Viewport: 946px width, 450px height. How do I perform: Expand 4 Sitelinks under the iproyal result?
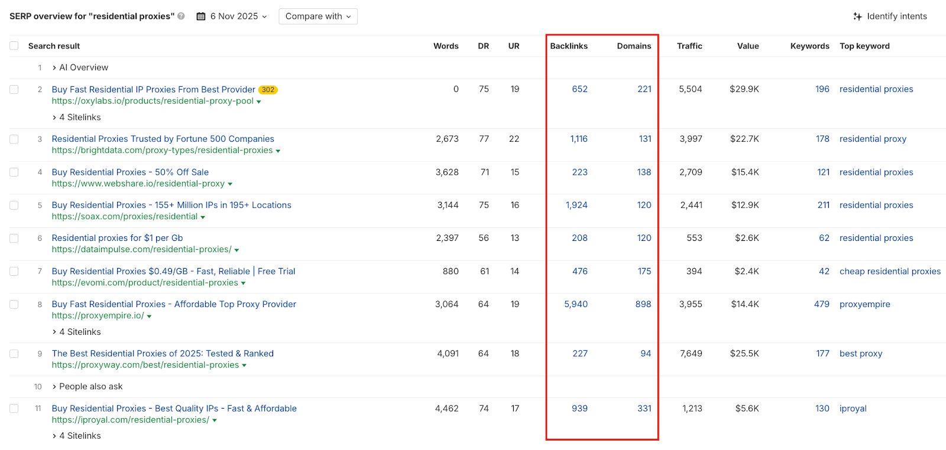pyautogui.click(x=76, y=436)
